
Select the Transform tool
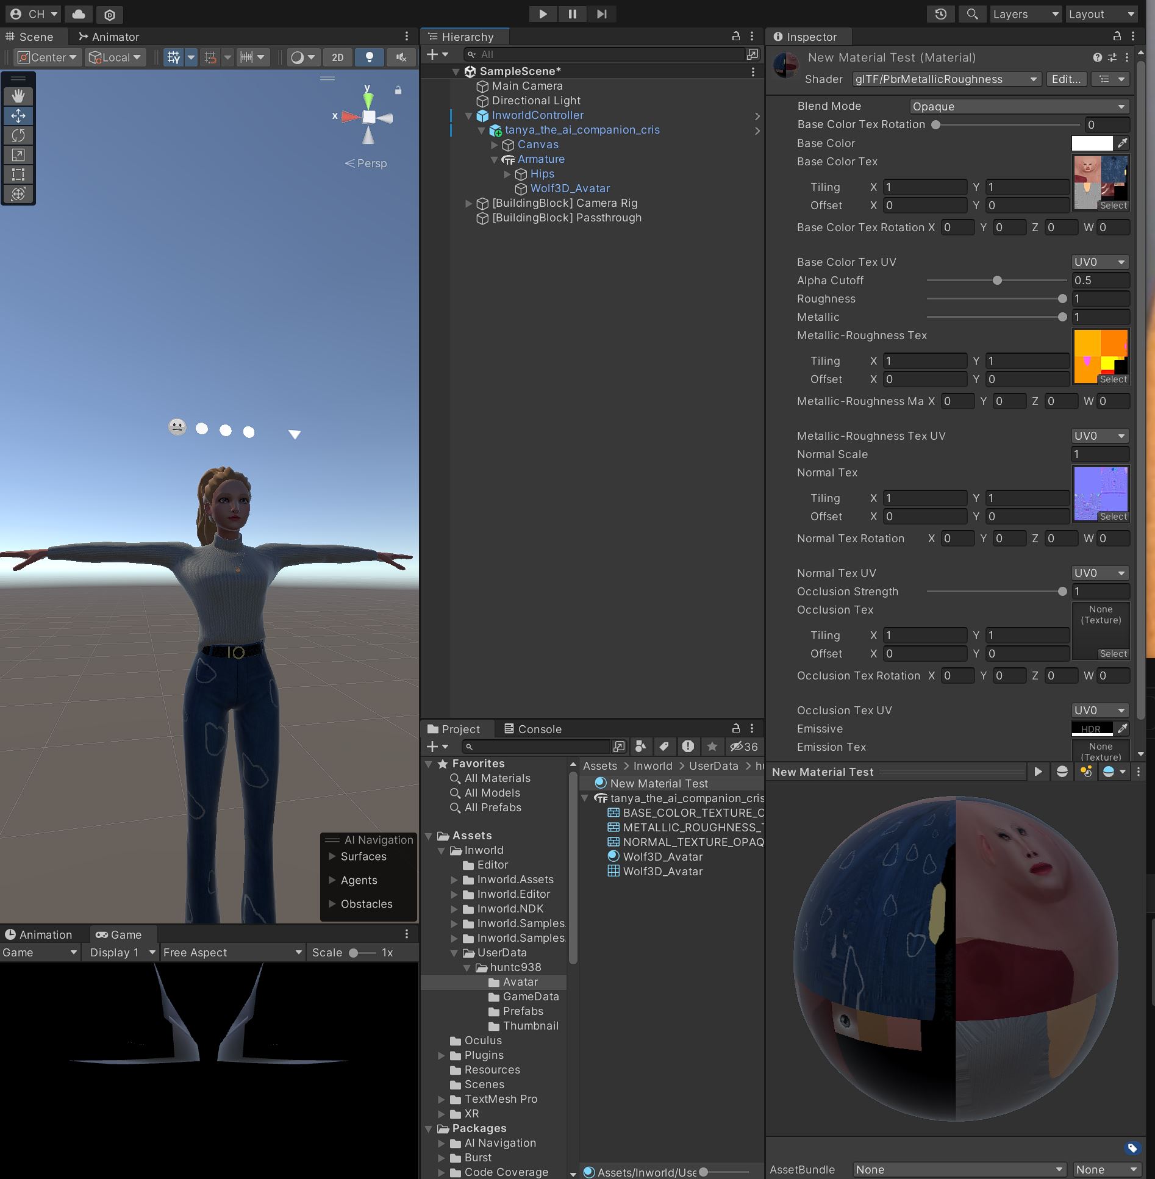pyautogui.click(x=18, y=194)
